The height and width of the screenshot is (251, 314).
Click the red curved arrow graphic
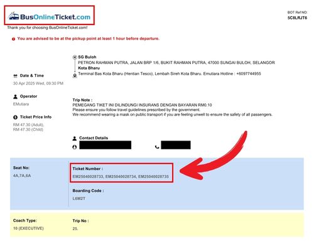point(214,156)
